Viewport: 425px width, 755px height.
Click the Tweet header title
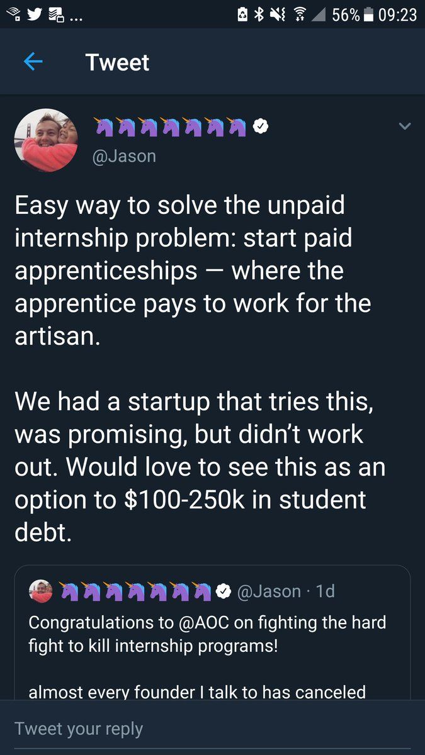(117, 62)
